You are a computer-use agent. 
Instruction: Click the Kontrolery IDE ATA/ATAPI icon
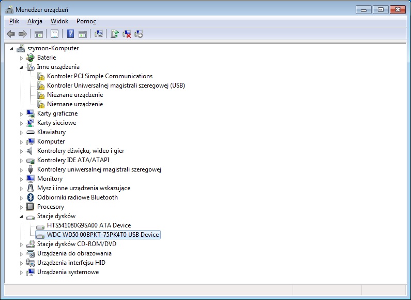pos(31,160)
